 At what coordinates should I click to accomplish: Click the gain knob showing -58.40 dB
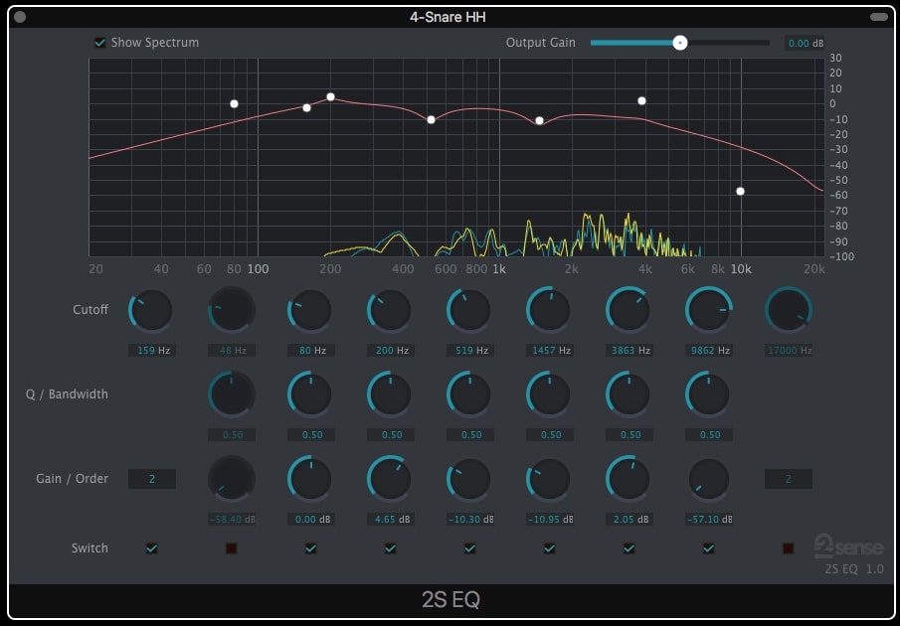(x=231, y=478)
